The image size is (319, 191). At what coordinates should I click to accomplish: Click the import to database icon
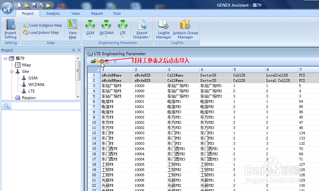(101, 61)
